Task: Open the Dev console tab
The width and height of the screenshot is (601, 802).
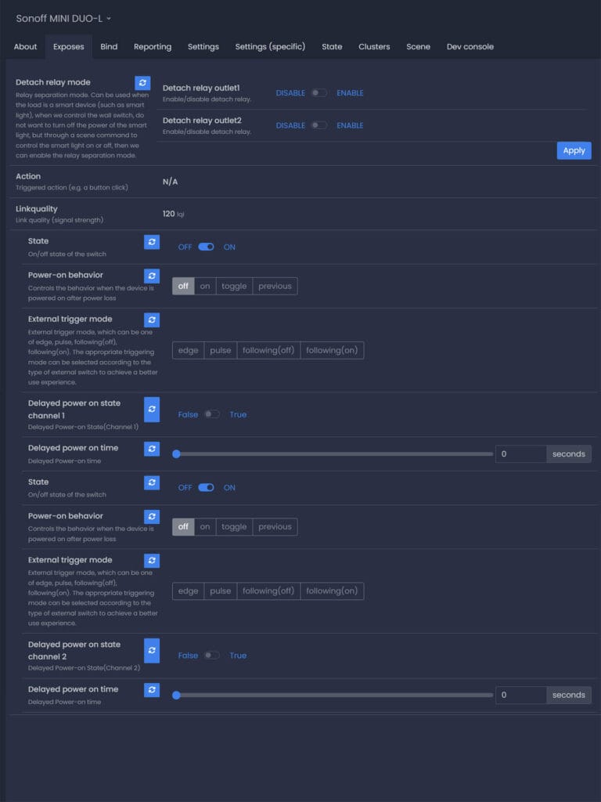Action: [470, 47]
